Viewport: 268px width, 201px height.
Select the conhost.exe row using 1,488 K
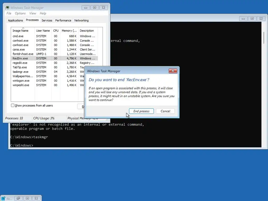click(54, 45)
